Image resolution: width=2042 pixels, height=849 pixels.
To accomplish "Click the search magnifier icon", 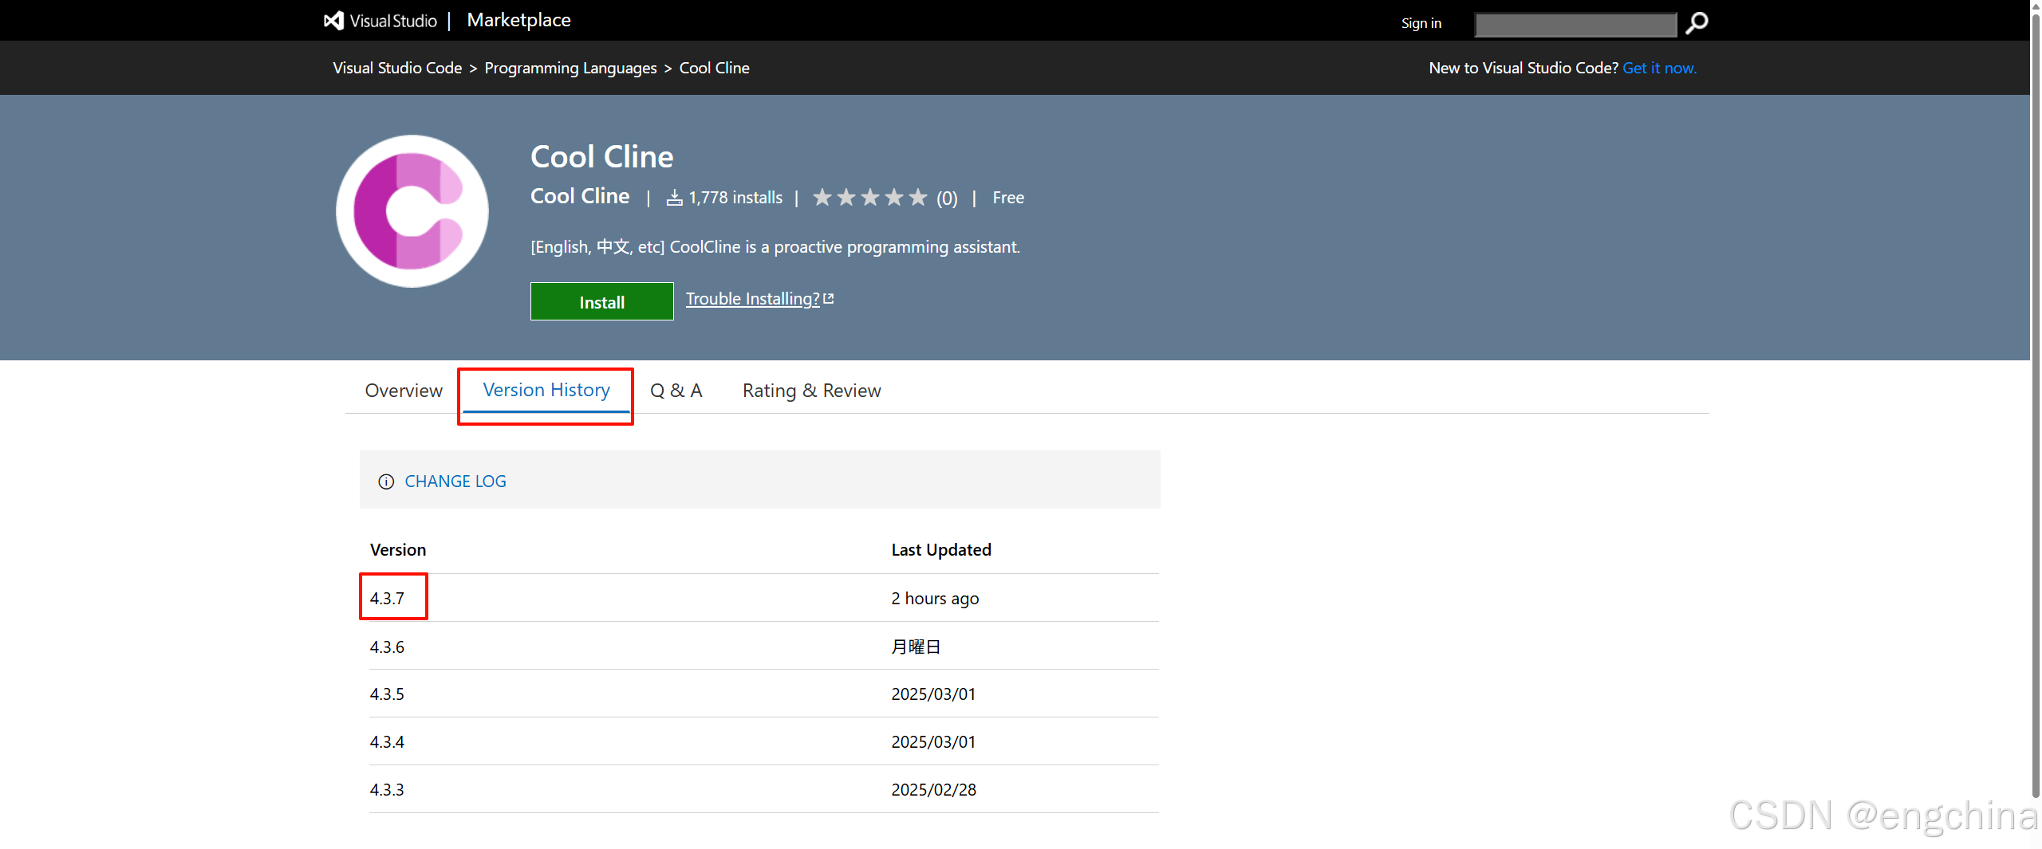I will pyautogui.click(x=1697, y=23).
